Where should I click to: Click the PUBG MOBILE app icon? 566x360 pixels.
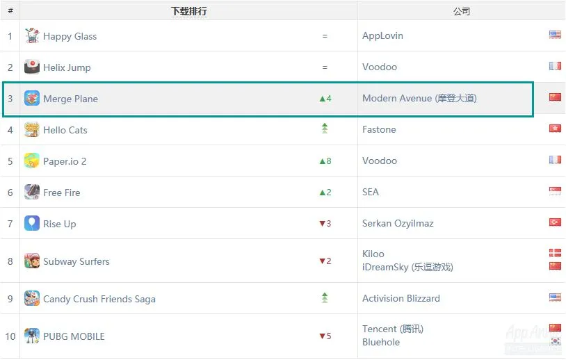(x=32, y=336)
